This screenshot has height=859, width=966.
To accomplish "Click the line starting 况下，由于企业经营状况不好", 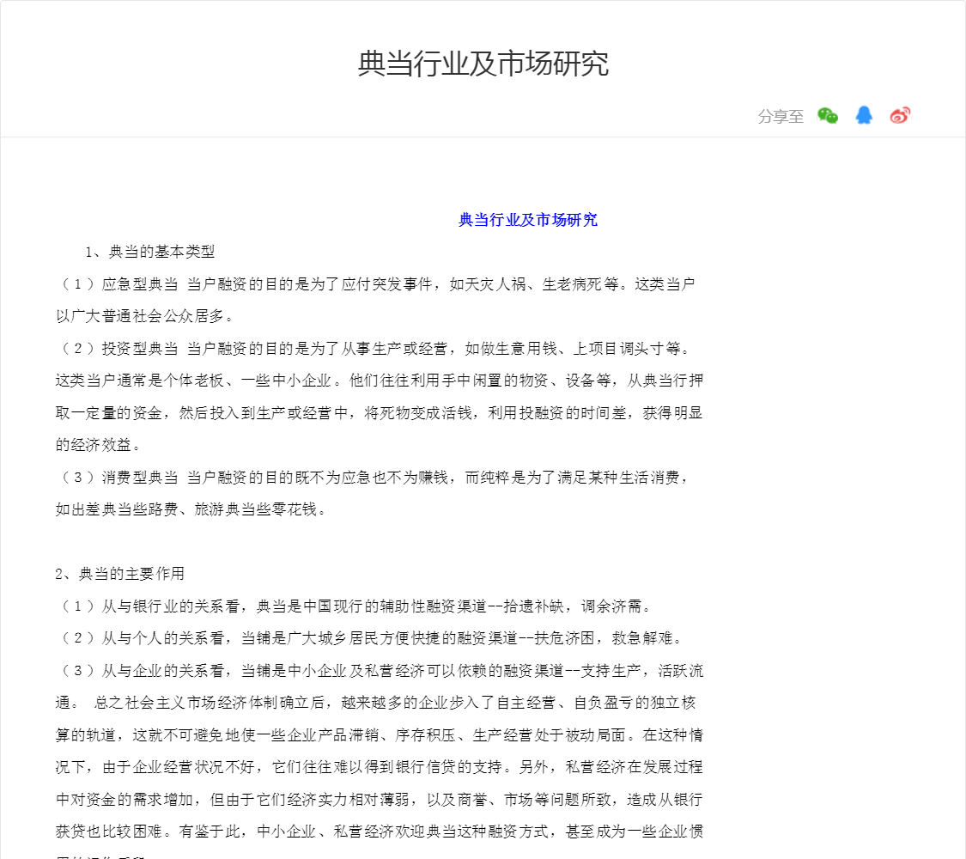I will tap(380, 767).
